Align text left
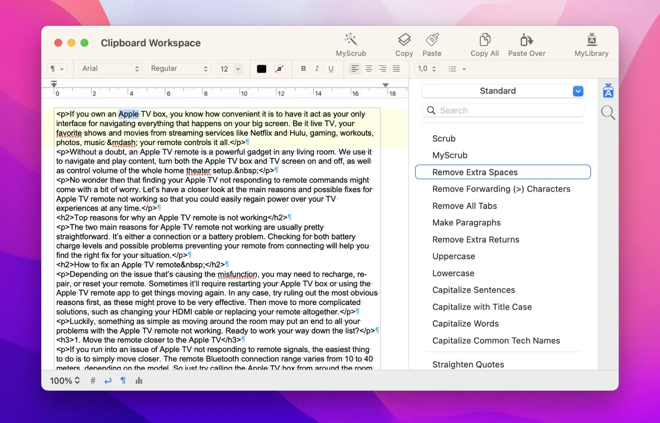The width and height of the screenshot is (660, 423). coord(355,69)
